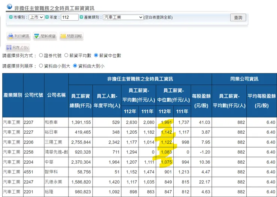277x197 pixels.
Task: Click company code 4551 cell
Action: click(x=34, y=172)
